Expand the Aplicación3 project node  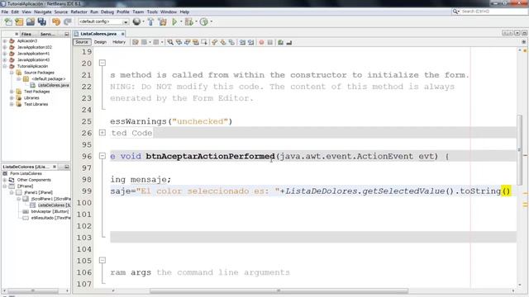click(5, 40)
